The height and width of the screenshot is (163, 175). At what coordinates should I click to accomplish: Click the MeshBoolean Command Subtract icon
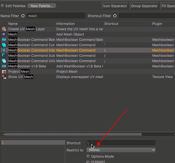pos(4,56)
